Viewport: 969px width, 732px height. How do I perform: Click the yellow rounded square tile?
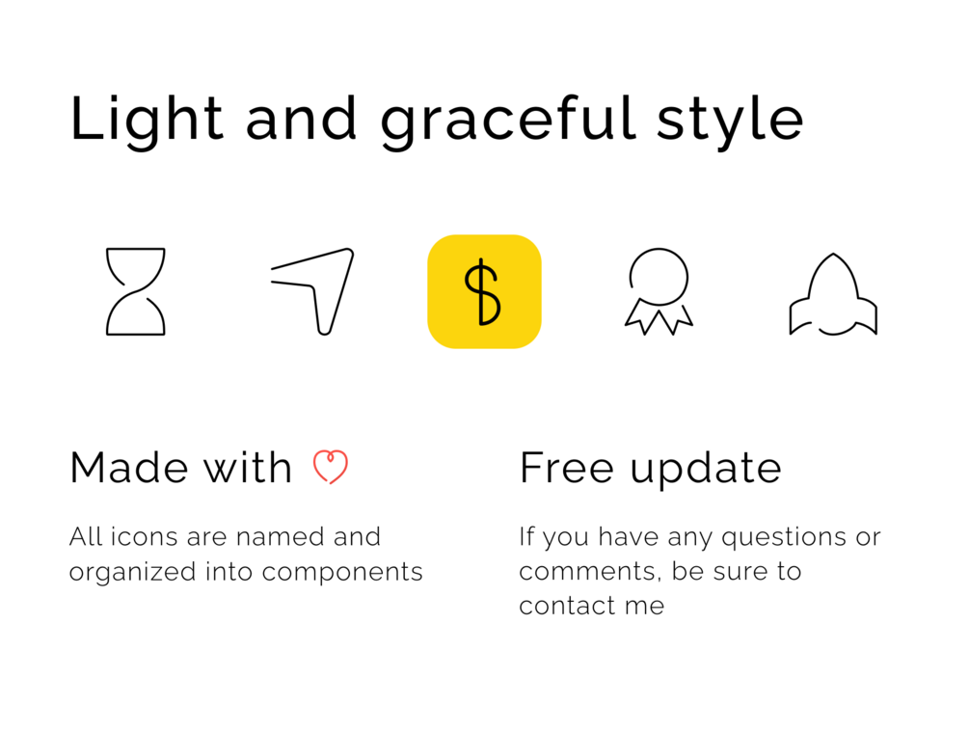(484, 292)
